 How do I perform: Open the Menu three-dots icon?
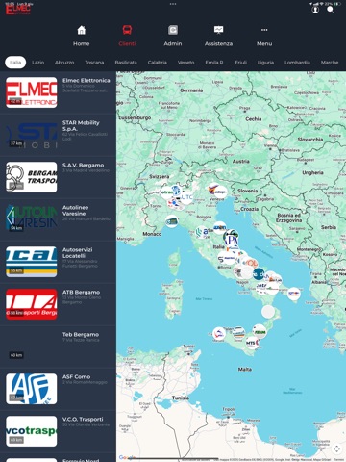[x=264, y=30]
